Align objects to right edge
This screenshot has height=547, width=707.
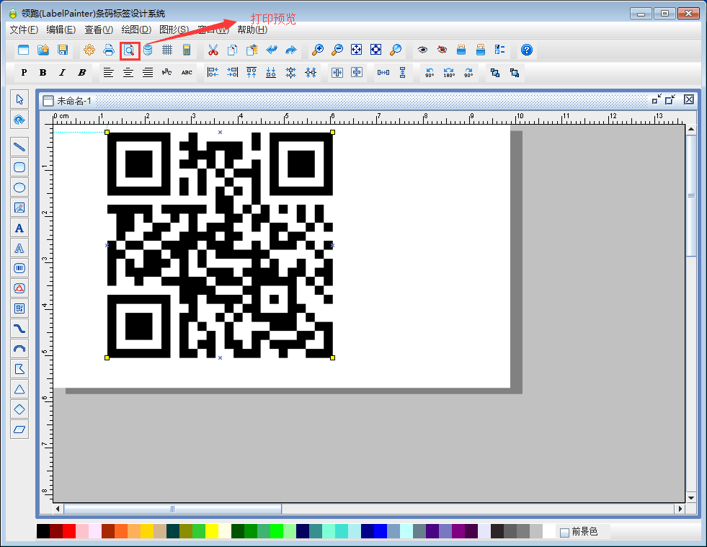tap(233, 73)
